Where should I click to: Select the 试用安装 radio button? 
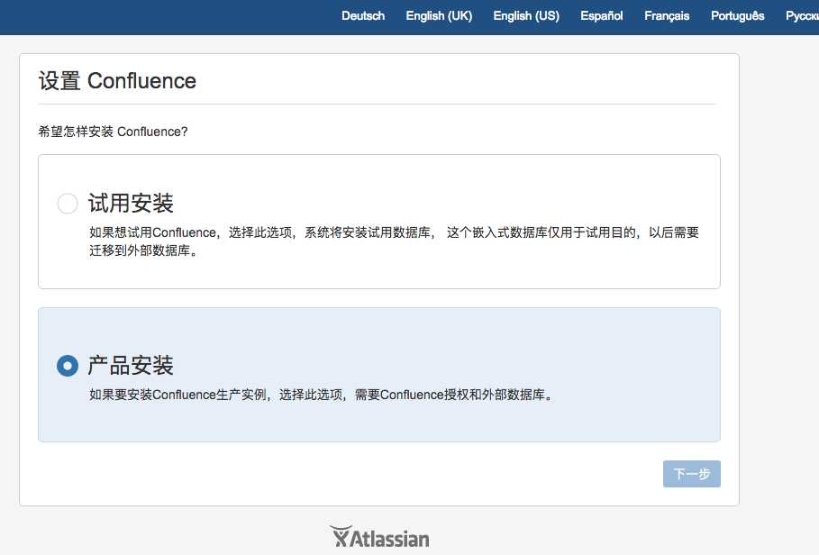tap(68, 203)
